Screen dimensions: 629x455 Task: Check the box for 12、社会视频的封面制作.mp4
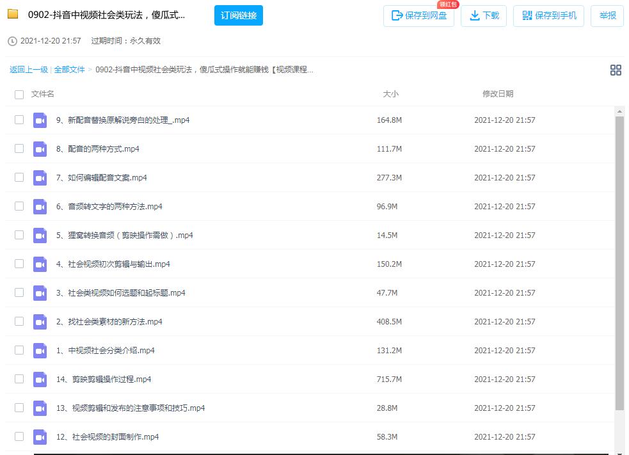pos(19,436)
